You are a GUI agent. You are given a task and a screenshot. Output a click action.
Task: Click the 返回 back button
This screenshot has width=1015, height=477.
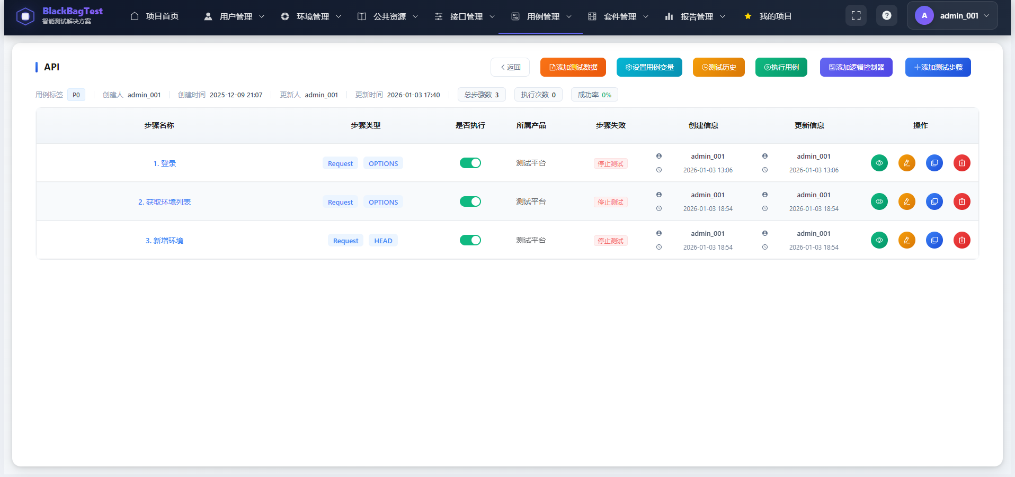click(x=509, y=67)
